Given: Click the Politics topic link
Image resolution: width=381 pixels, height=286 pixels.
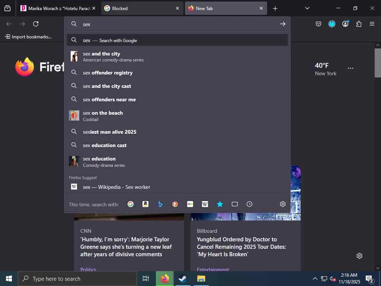Looking at the screenshot, I should pos(88,269).
